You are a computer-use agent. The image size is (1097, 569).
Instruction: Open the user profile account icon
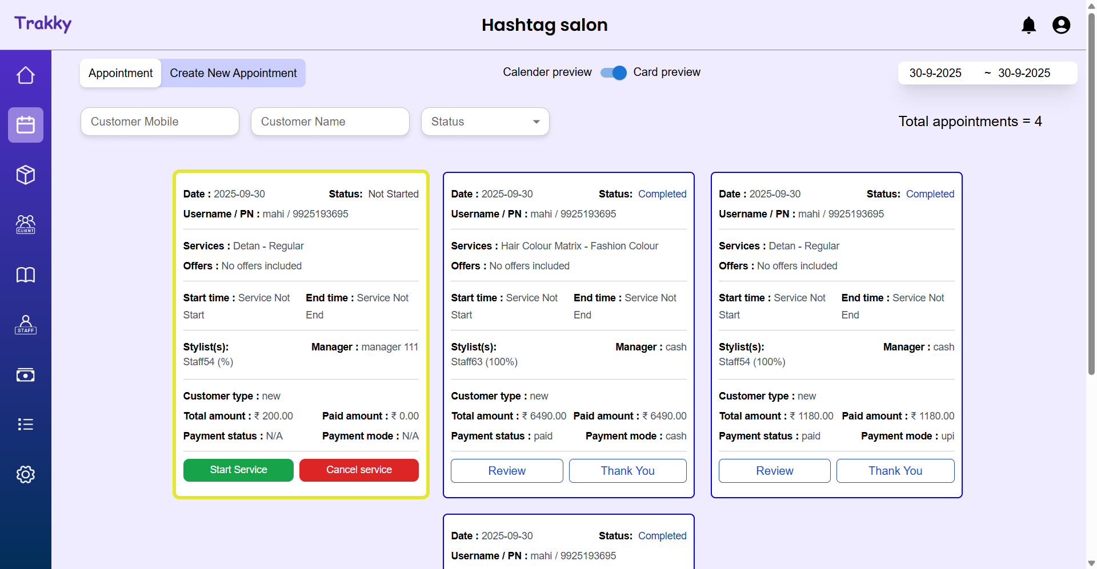[1061, 25]
